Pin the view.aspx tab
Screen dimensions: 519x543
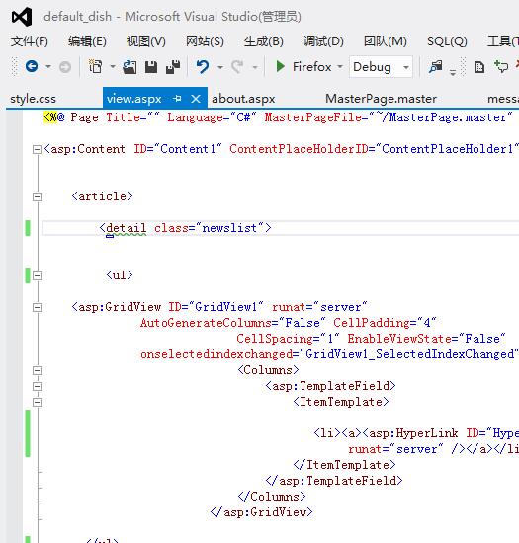click(177, 99)
